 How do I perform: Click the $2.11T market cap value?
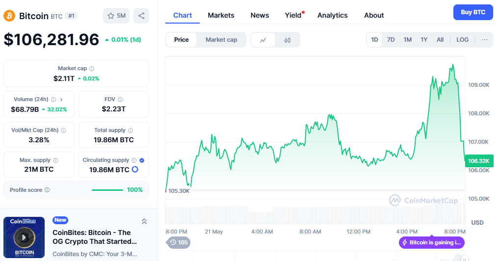click(64, 78)
